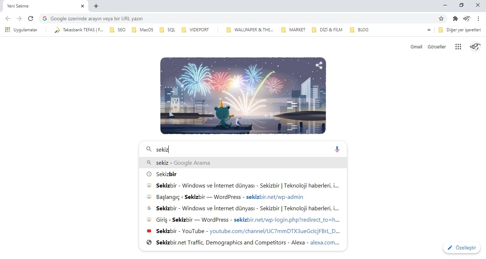Click the Özelleştir customize button
This screenshot has height=259, width=486.
tap(461, 248)
